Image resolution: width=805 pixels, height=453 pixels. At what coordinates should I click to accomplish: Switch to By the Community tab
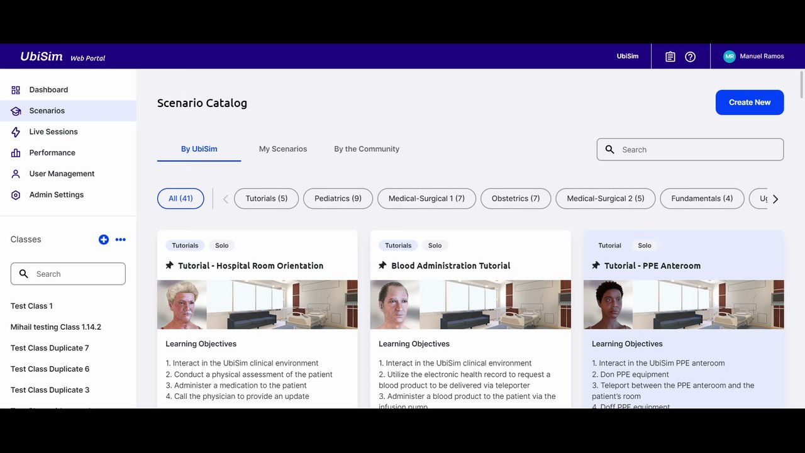367,149
